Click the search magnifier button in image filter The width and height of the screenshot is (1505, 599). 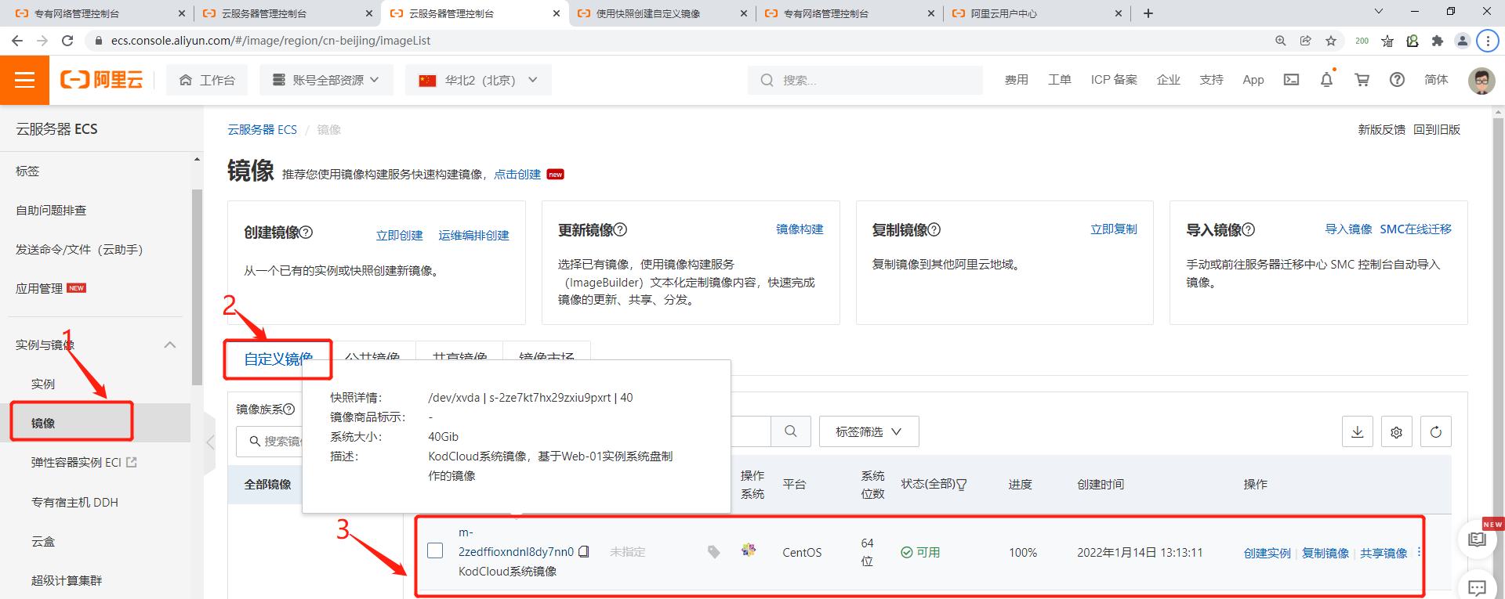(790, 431)
